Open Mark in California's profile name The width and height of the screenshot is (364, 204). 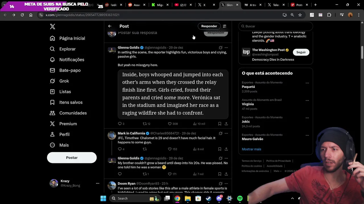tap(131, 133)
